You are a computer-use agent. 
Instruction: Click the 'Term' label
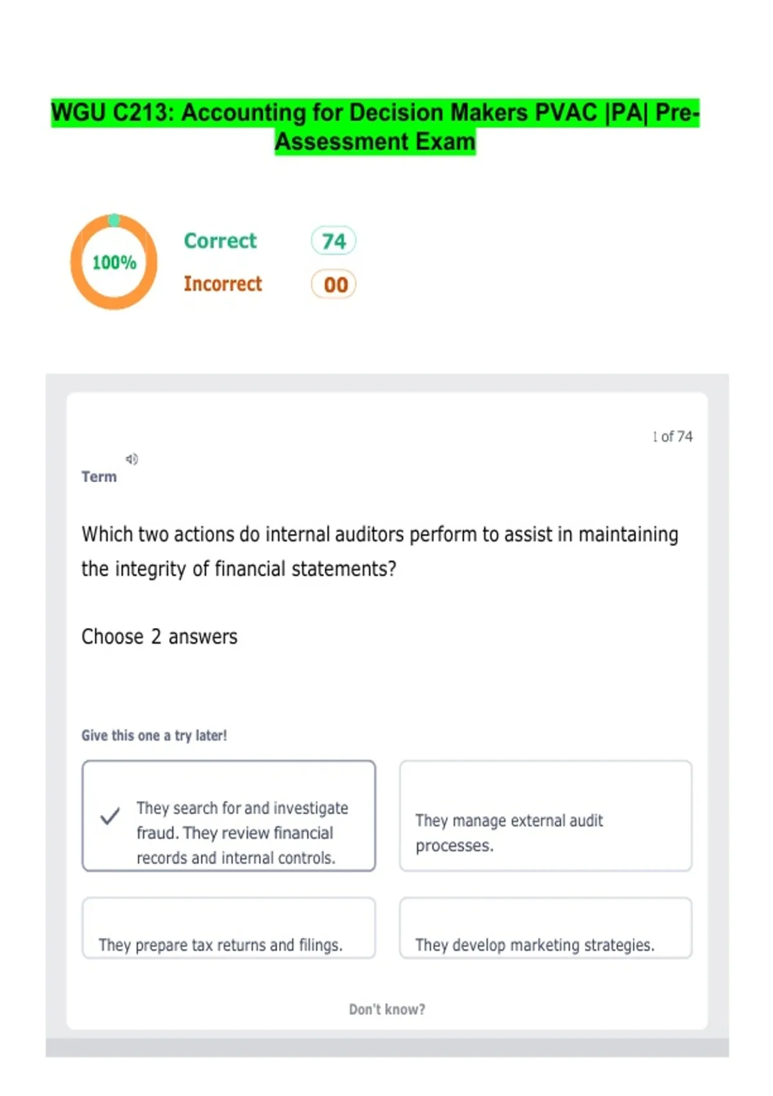(x=99, y=477)
